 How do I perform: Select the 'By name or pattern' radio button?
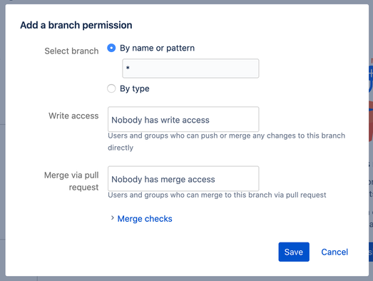point(111,48)
